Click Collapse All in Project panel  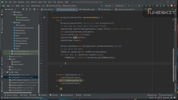[x=30, y=9]
